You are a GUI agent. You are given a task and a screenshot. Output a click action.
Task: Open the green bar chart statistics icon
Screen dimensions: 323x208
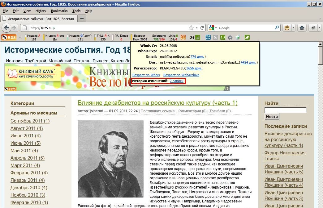[x=198, y=37]
